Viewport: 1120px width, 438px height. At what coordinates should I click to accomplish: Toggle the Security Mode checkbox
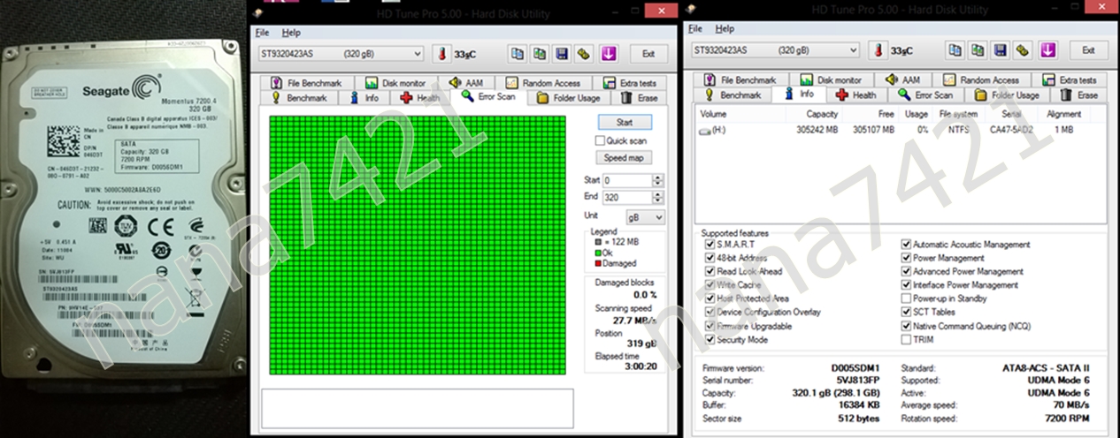tap(710, 339)
